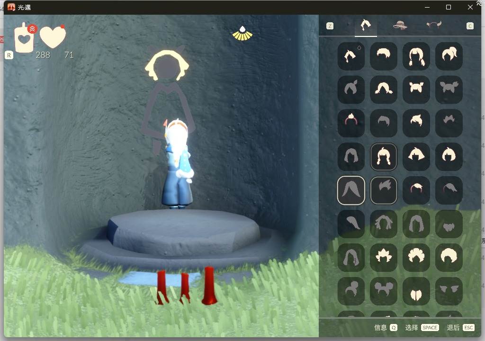This screenshot has height=341, width=485.
Task: Click the 选择 SPACE select button
Action: click(x=422, y=328)
